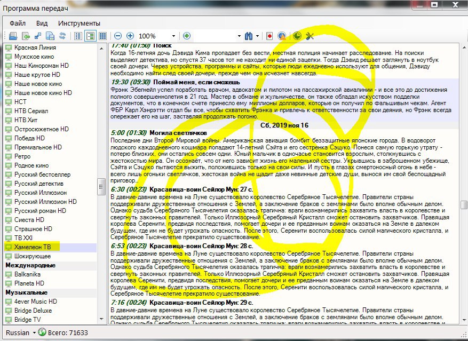The image size is (468, 341).
Task: Click the monitor icon beside Наше новое кино
Action: (9, 84)
